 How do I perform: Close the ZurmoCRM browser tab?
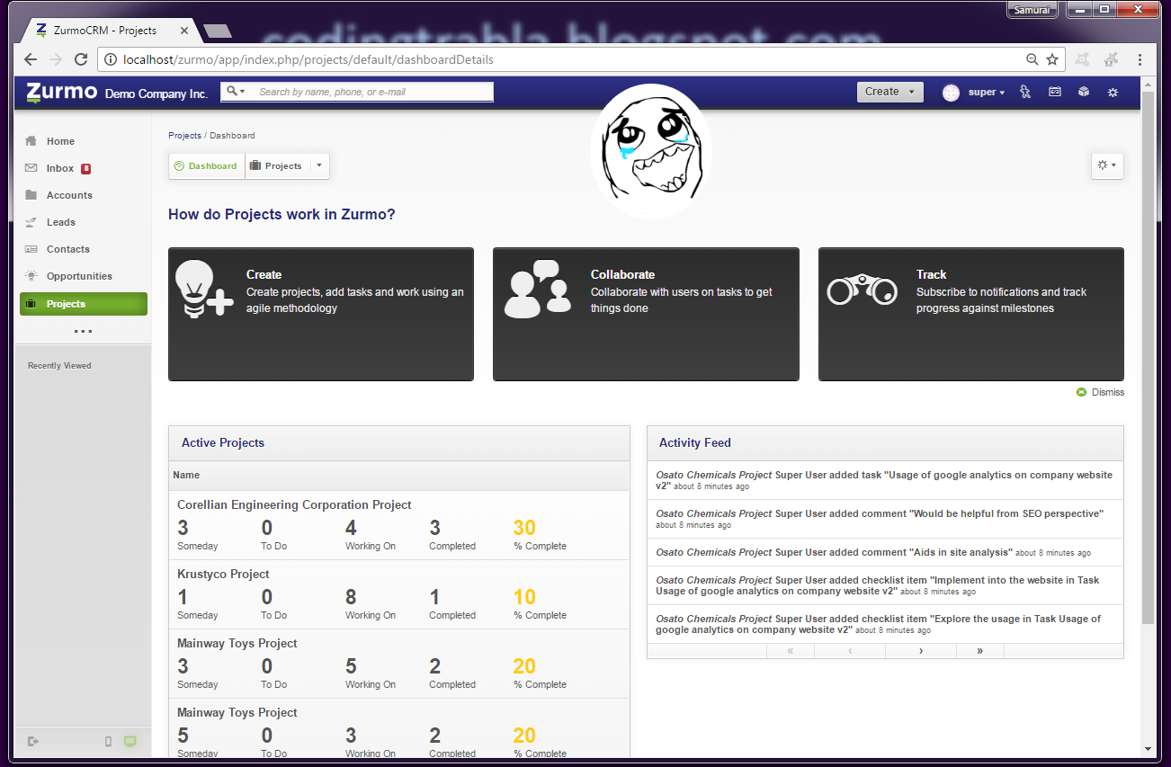point(184,31)
